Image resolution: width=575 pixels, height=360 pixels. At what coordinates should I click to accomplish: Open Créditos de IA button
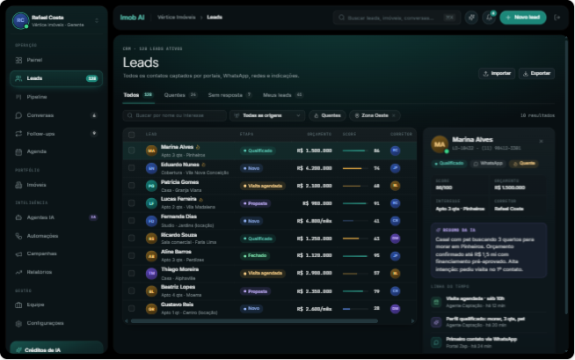tap(56, 349)
